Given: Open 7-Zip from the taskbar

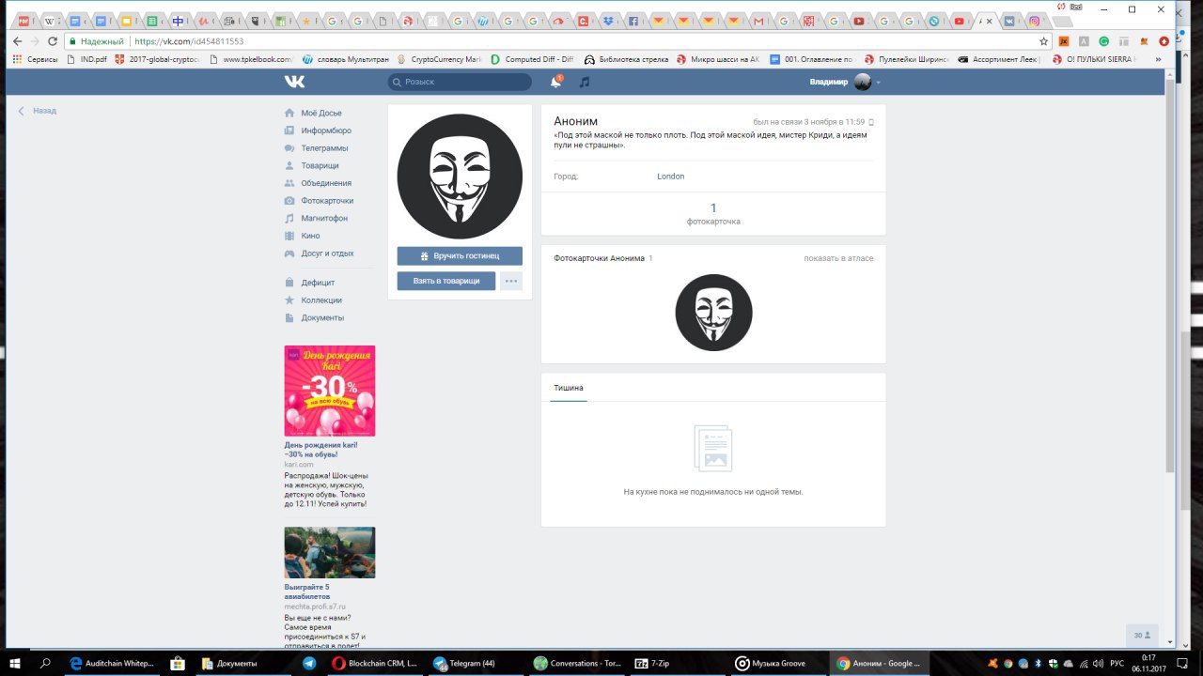Looking at the screenshot, I should pos(679,663).
